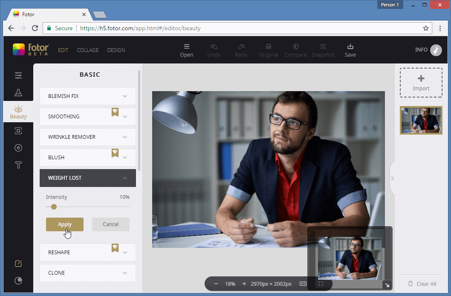Select the imported photo thumbnail
Image resolution: width=451 pixels, height=296 pixels.
pos(421,120)
